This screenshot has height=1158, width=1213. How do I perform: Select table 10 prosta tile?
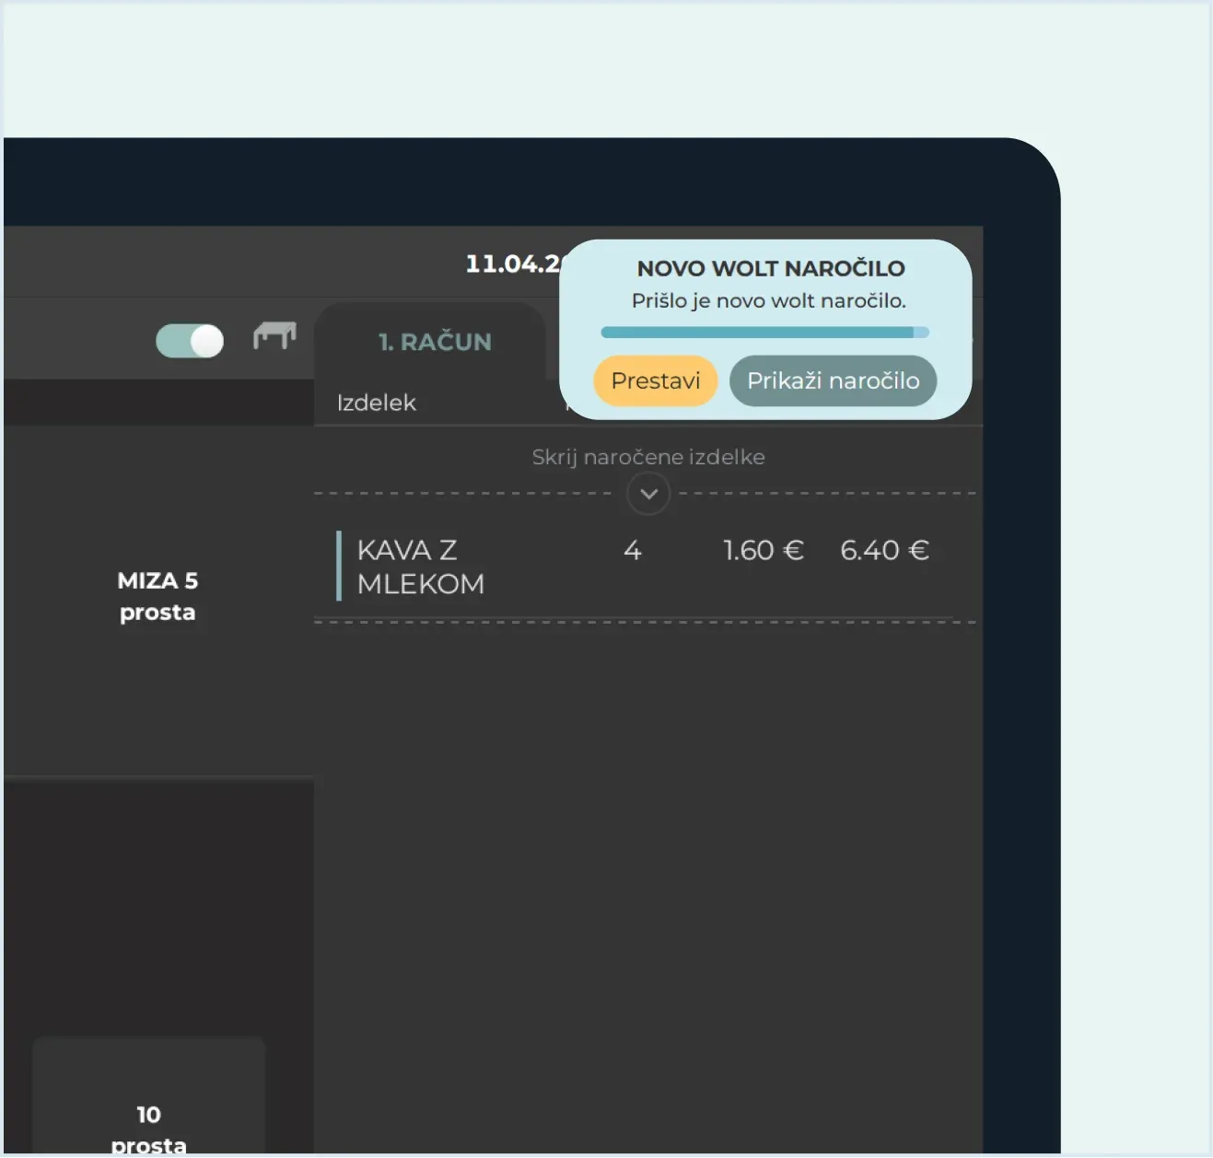tap(148, 1096)
